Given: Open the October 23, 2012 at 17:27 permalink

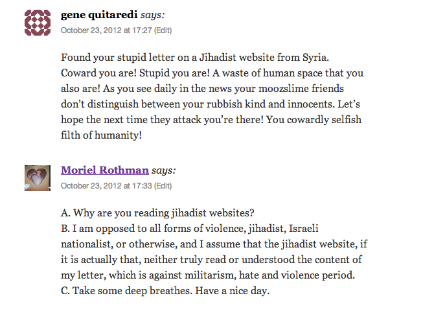Looking at the screenshot, I should [x=106, y=30].
